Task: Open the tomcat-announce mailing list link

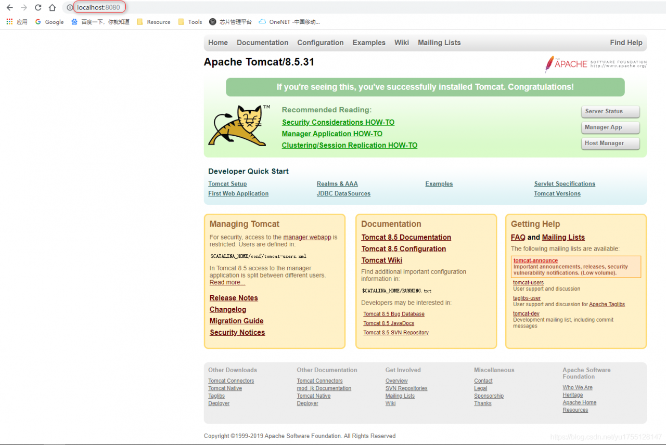Action: point(535,260)
